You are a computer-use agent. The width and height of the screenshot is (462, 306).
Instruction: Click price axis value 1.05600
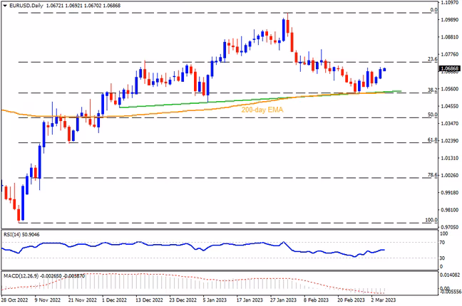click(x=450, y=89)
